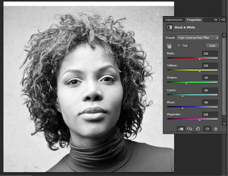The image size is (228, 176).
Task: Click the Magentas label
Action: (174, 114)
